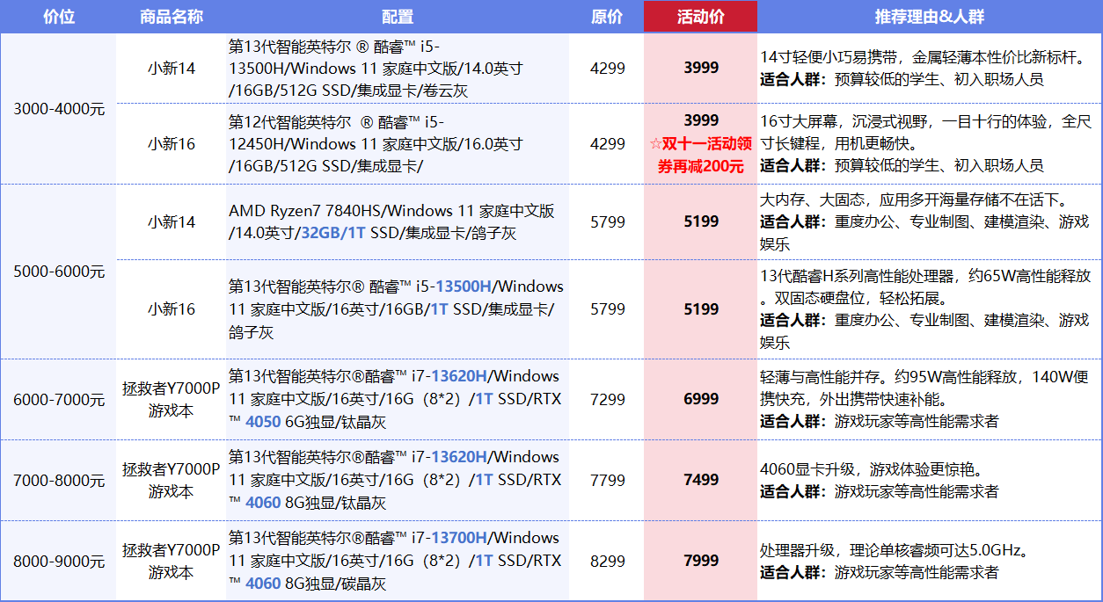This screenshot has height=602, width=1103.
Task: Click the i5-13500H 卷云灰 configuration cell
Action: [x=398, y=68]
